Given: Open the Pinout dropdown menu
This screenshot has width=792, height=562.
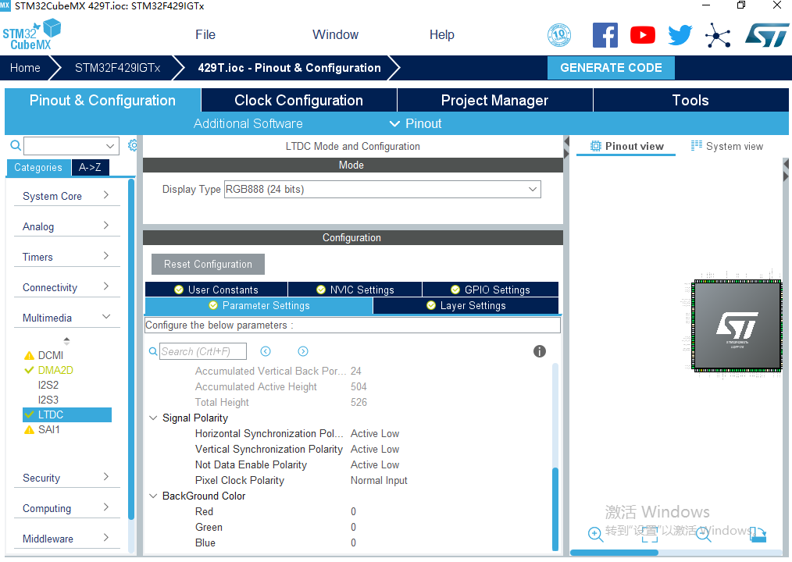Looking at the screenshot, I should pyautogui.click(x=416, y=123).
